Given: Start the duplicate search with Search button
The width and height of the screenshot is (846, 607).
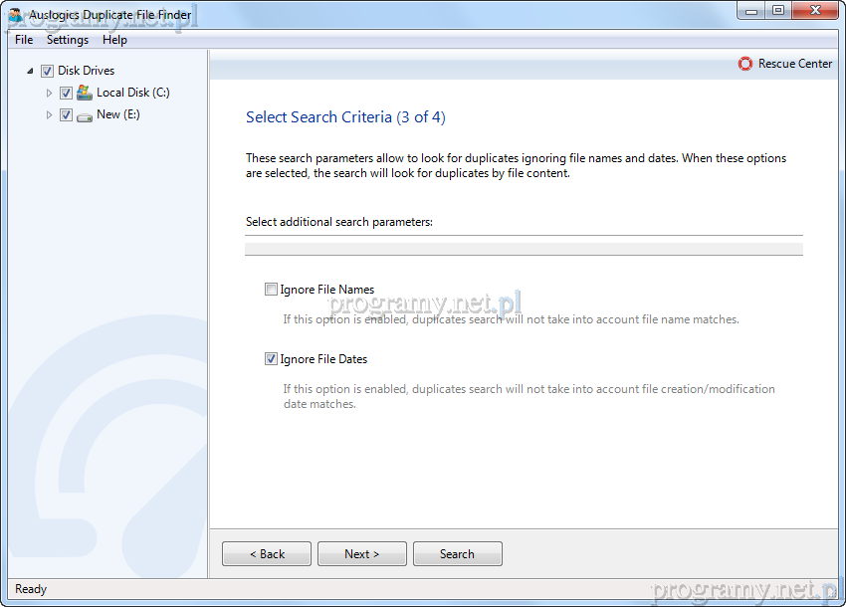Looking at the screenshot, I should (x=457, y=554).
